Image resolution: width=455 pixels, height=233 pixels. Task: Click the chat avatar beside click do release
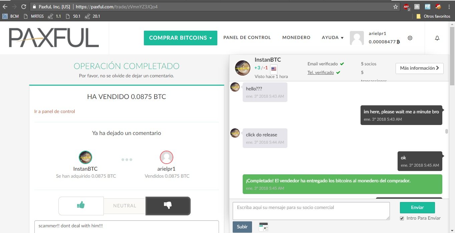point(235,133)
